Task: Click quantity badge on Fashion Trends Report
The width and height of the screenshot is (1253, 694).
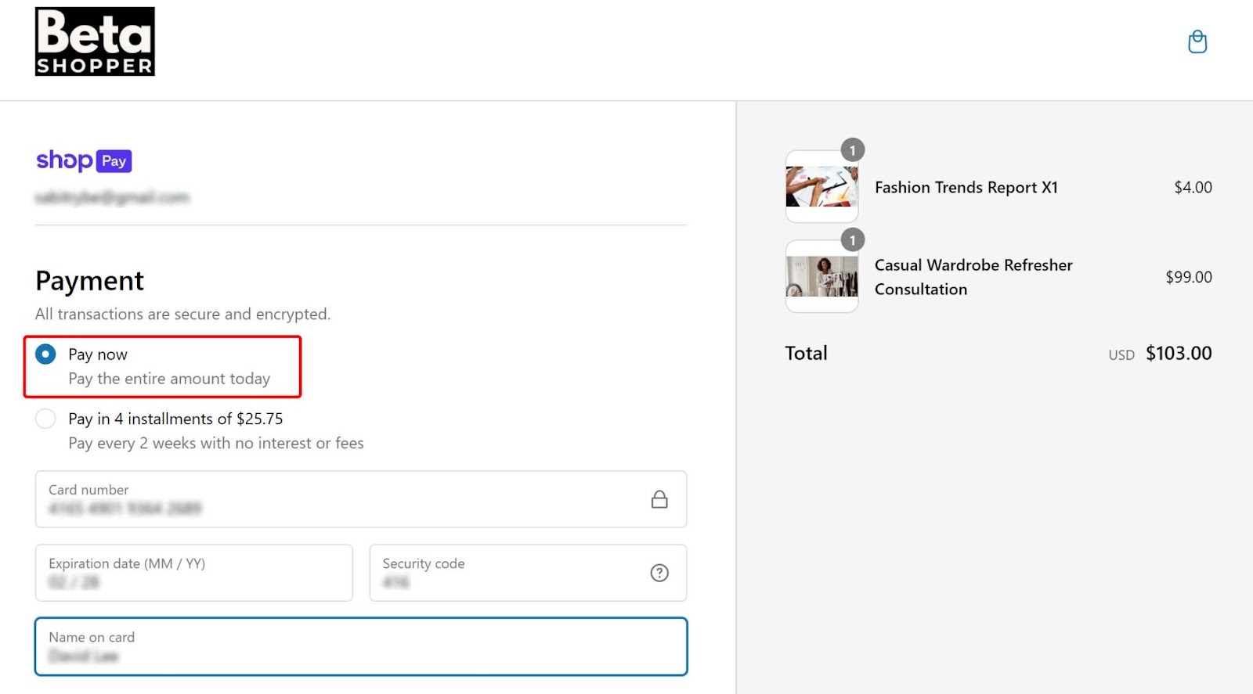Action: pyautogui.click(x=853, y=150)
